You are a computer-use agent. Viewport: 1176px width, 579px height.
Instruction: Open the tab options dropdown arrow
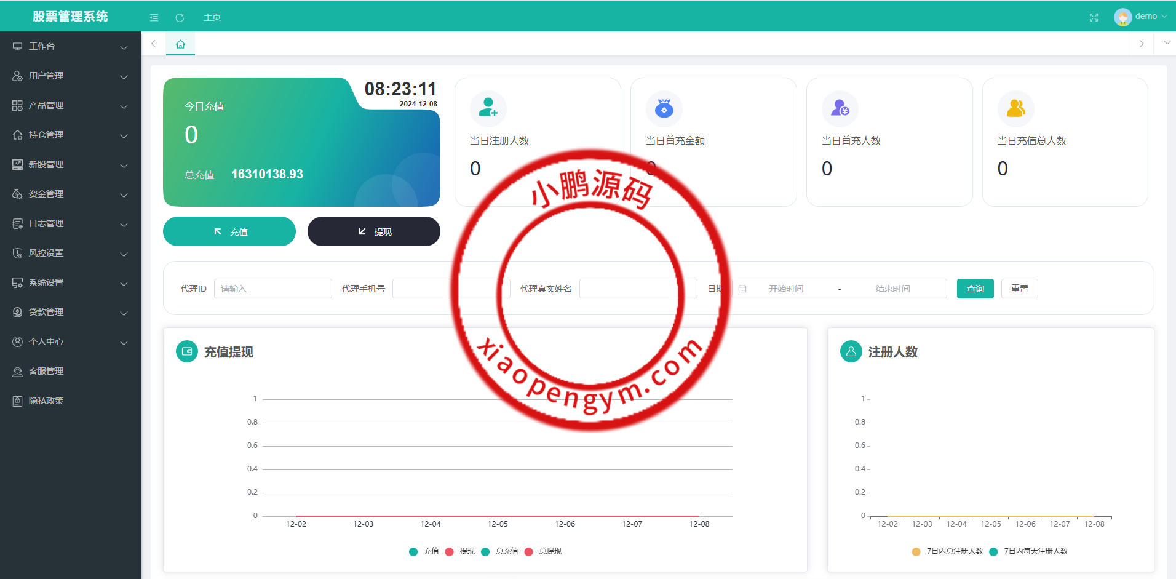[x=1167, y=43]
